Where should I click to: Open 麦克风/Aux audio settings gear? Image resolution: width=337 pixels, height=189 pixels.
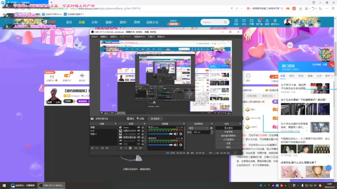(x=181, y=134)
